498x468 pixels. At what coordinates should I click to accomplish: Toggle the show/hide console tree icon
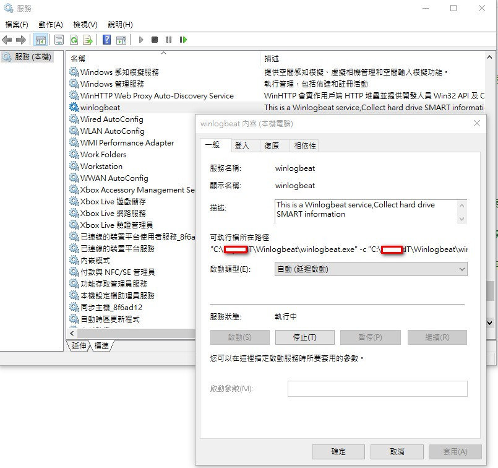pos(41,40)
